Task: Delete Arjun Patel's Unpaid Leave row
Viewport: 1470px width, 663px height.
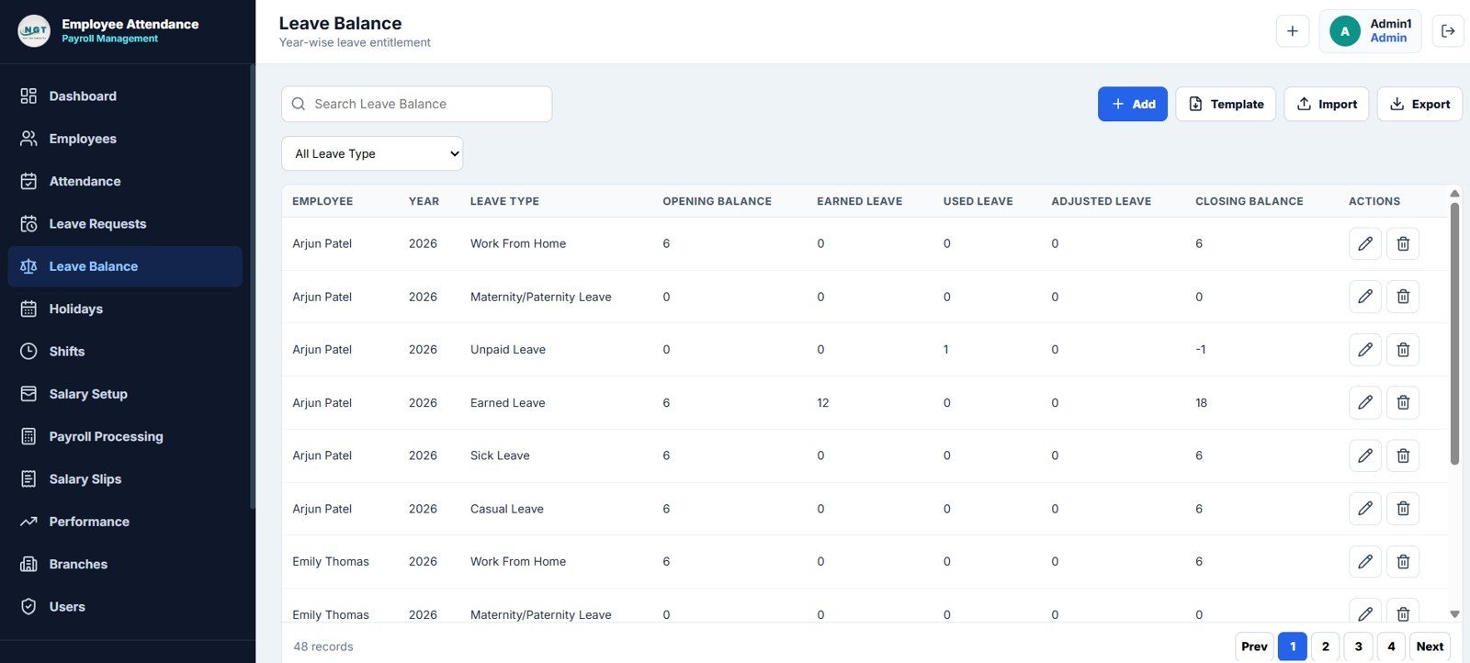Action: coord(1403,350)
